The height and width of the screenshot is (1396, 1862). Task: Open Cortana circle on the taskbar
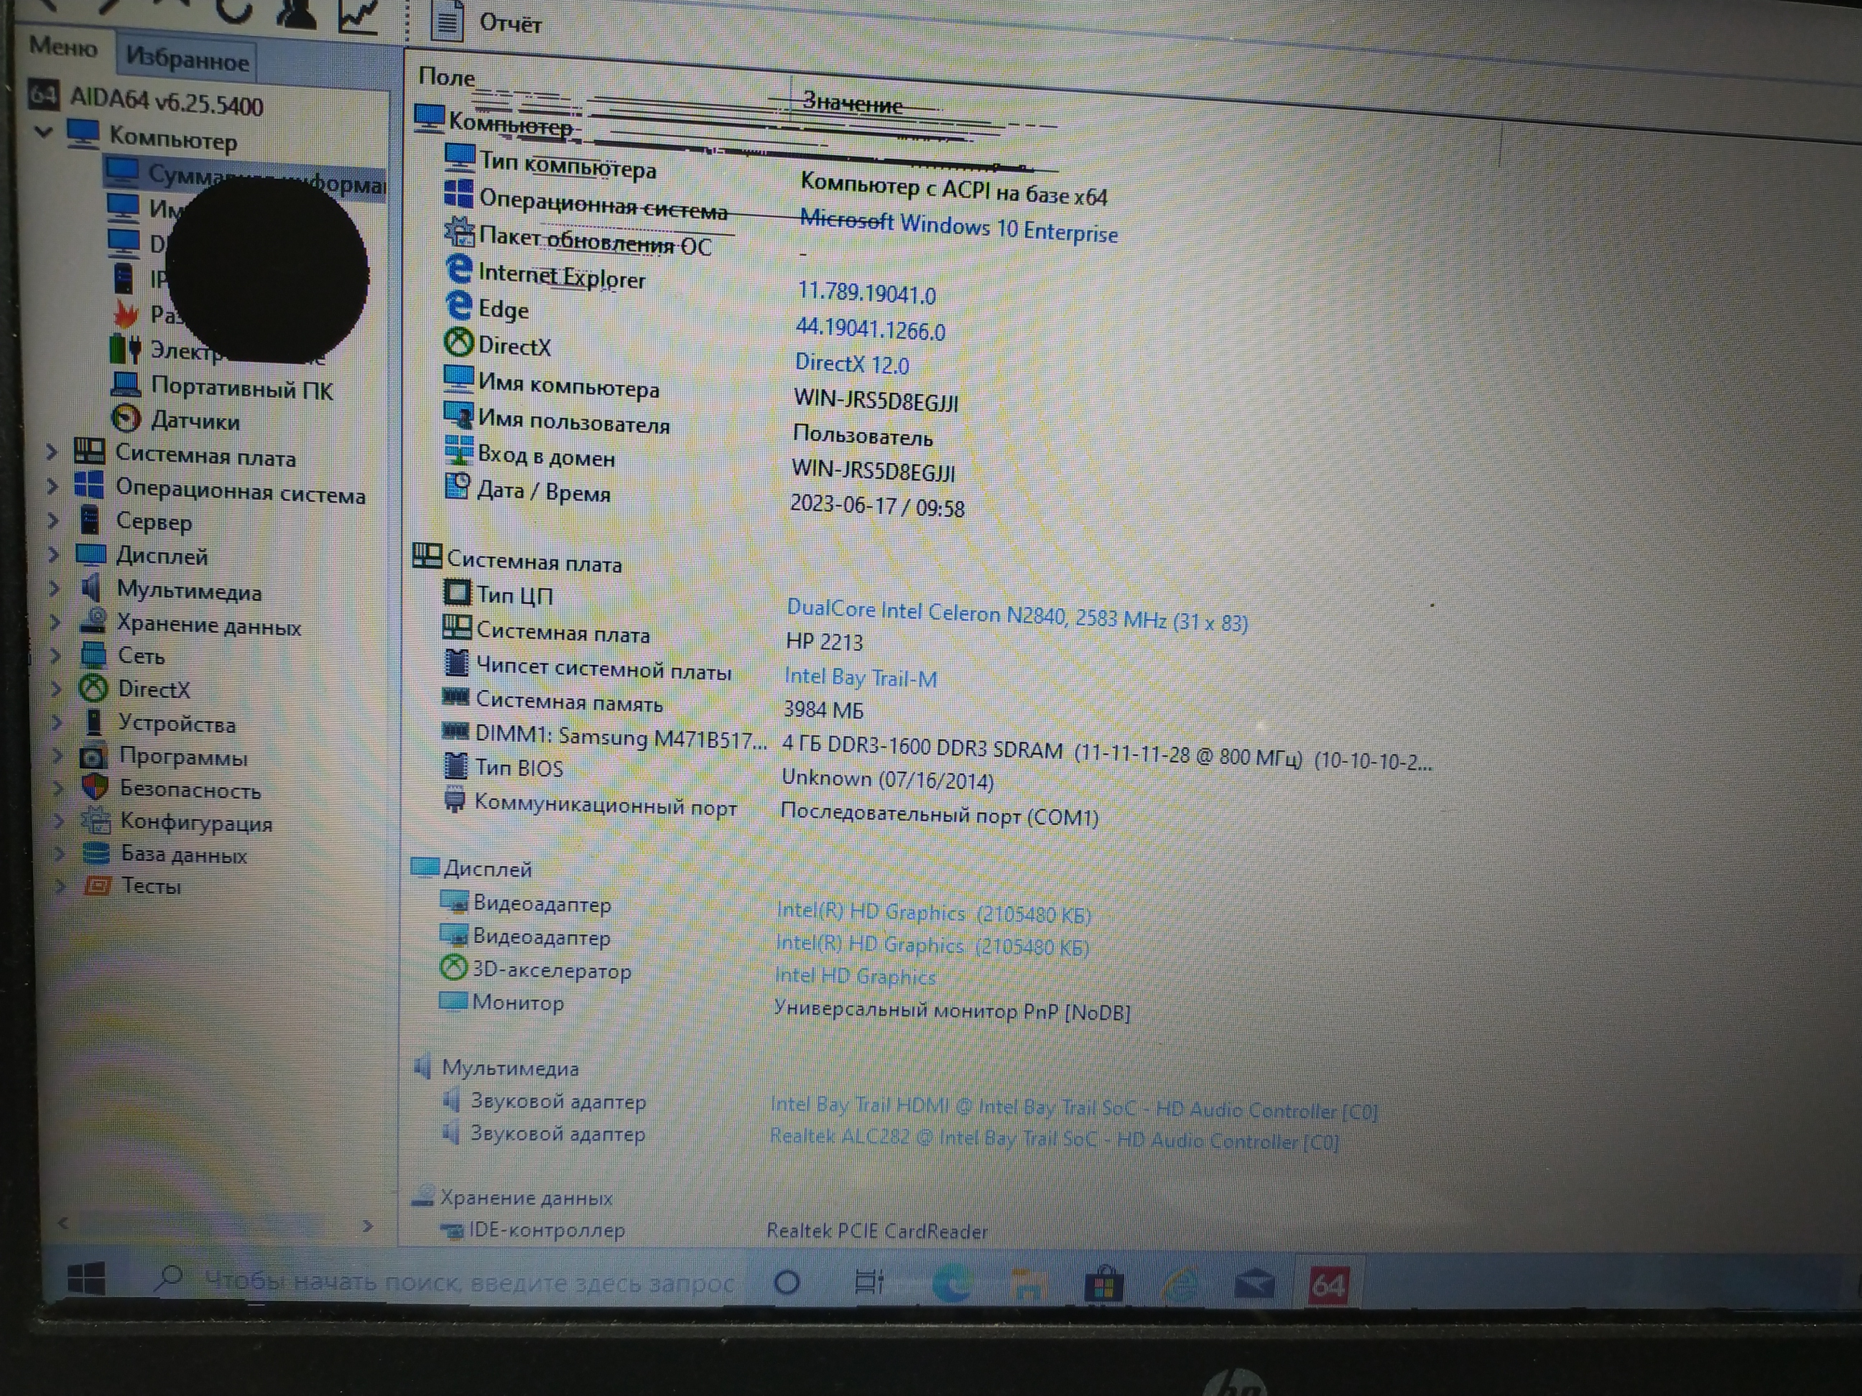point(786,1283)
